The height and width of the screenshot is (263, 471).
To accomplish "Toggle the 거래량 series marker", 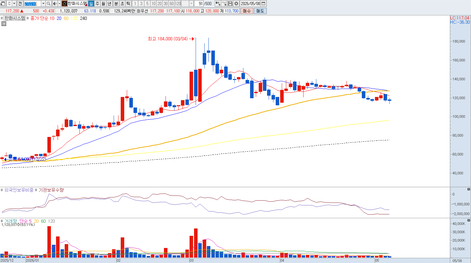I will 2,221.
